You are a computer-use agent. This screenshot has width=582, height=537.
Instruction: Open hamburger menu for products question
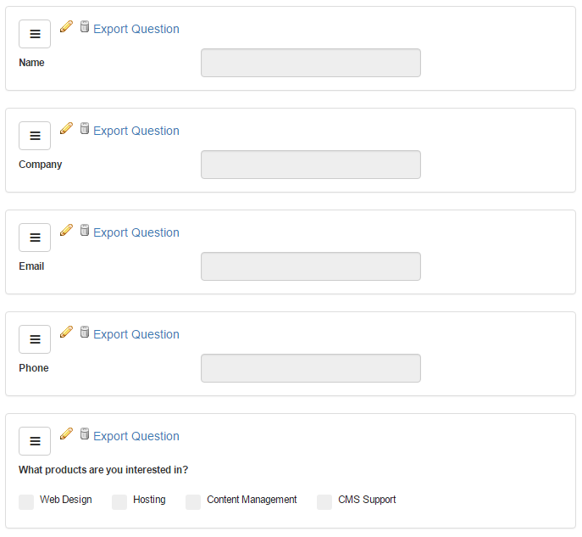tap(35, 441)
